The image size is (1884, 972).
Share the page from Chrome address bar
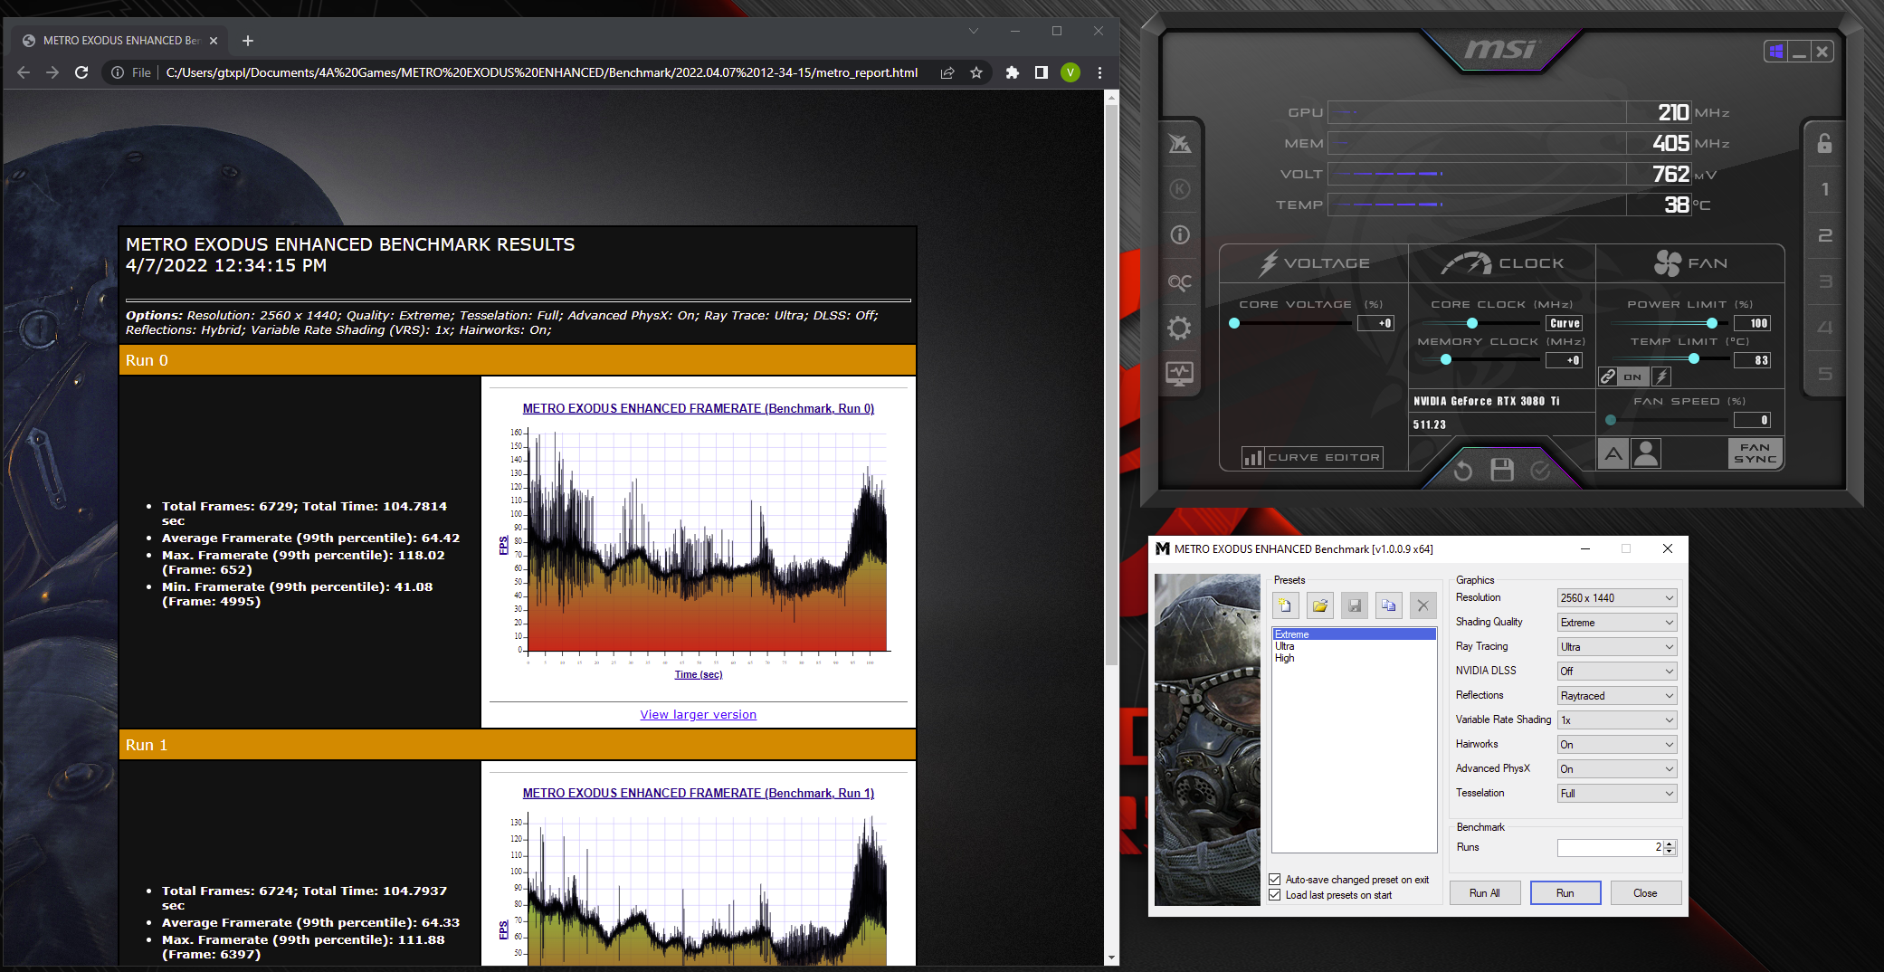click(x=947, y=72)
